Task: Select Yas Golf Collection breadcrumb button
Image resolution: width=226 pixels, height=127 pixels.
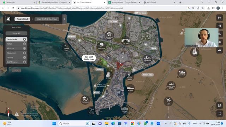Action: [x=47, y=19]
